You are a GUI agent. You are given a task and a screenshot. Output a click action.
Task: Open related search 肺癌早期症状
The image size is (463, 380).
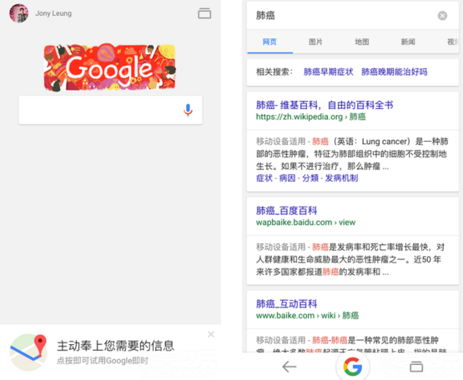pos(329,72)
